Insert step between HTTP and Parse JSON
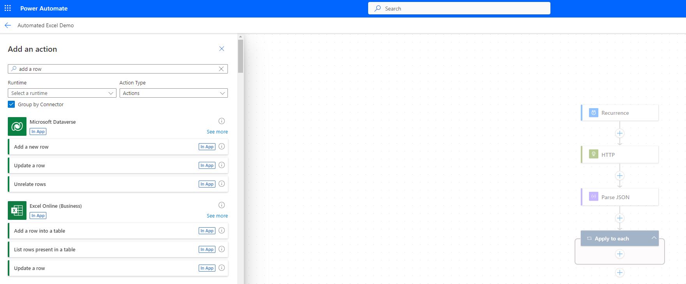 [620, 176]
